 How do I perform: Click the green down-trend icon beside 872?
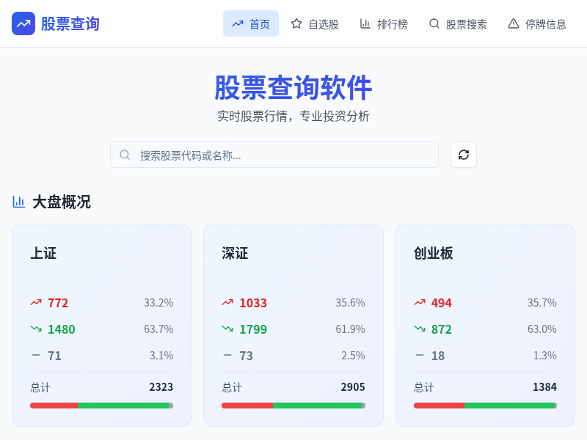click(x=420, y=329)
